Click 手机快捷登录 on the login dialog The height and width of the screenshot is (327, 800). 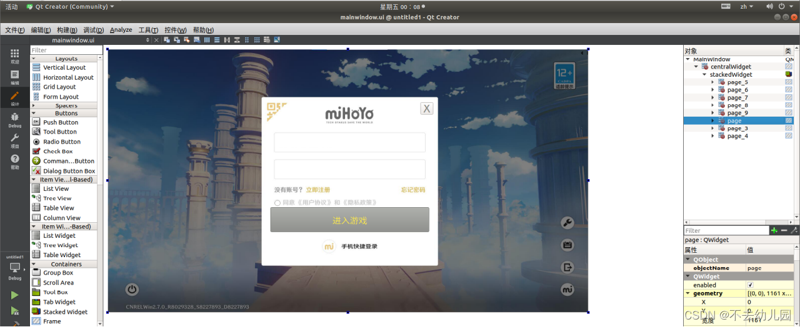coord(359,246)
